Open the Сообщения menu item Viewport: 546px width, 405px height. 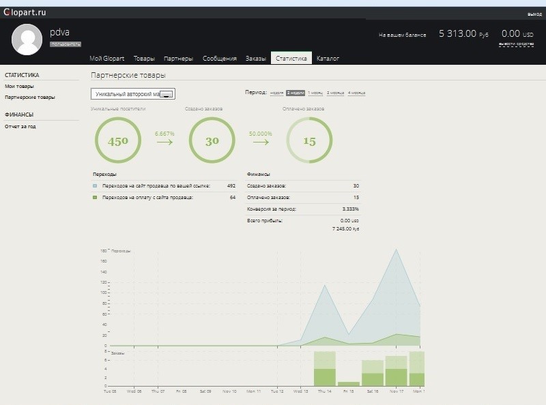[x=219, y=59]
